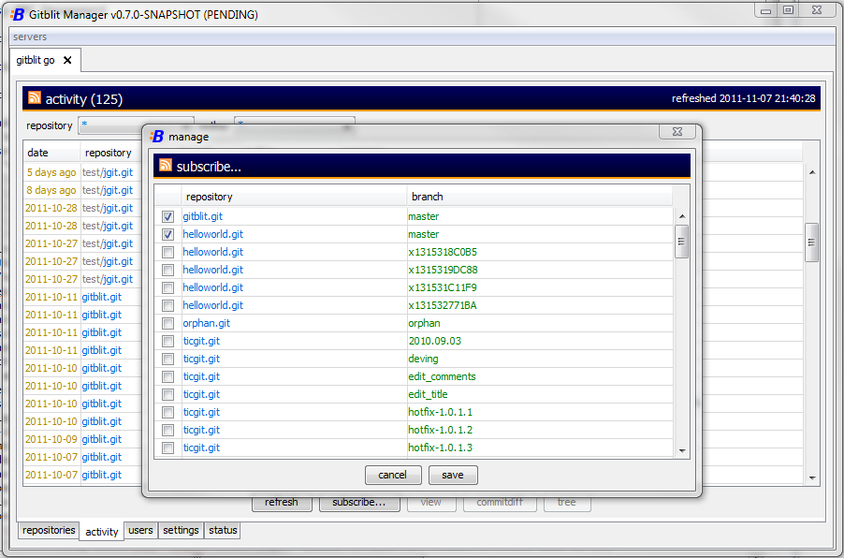844x558 pixels.
Task: Click the Gitblit logo in the manage dialog title
Action: (156, 137)
